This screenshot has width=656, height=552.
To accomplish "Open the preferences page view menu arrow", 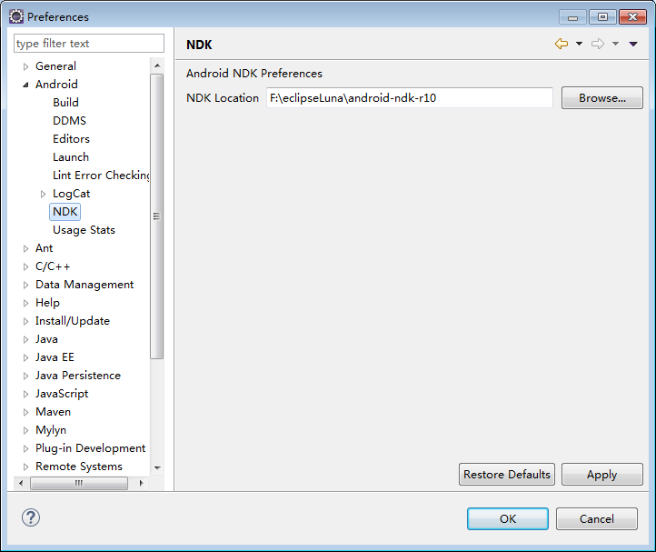I will [x=633, y=44].
